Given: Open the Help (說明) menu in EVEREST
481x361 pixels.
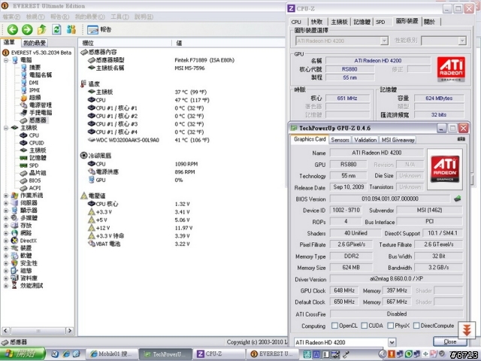Looking at the screenshot, I should [x=144, y=17].
